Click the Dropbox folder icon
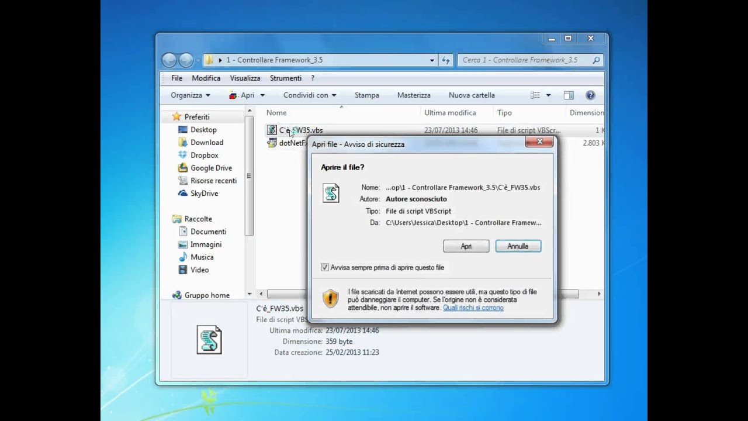 point(183,156)
